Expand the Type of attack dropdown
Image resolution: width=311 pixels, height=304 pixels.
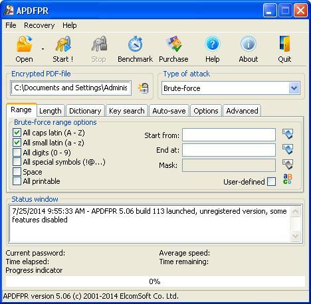click(x=294, y=88)
